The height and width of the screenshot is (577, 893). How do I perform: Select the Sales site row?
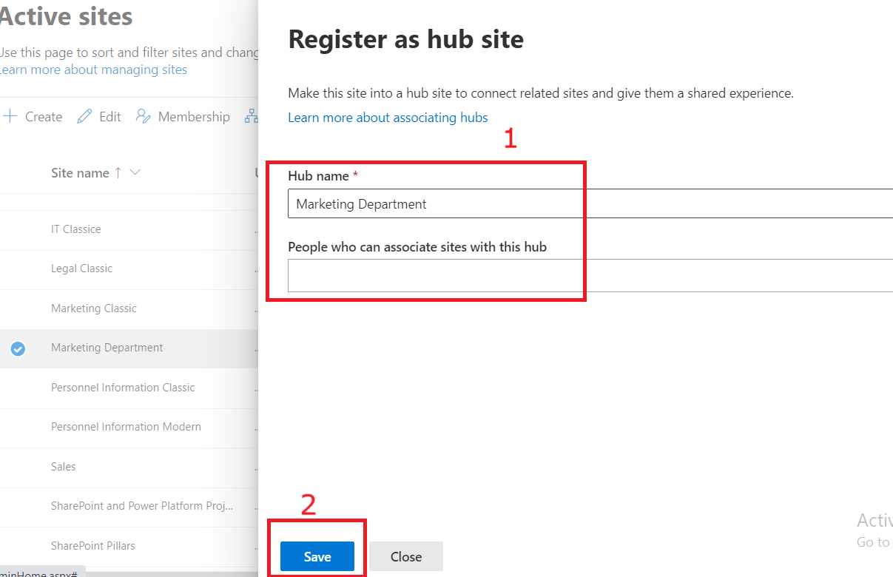point(64,467)
